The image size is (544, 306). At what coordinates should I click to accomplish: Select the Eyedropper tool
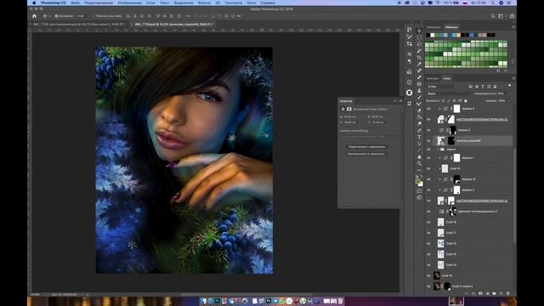pos(419,64)
